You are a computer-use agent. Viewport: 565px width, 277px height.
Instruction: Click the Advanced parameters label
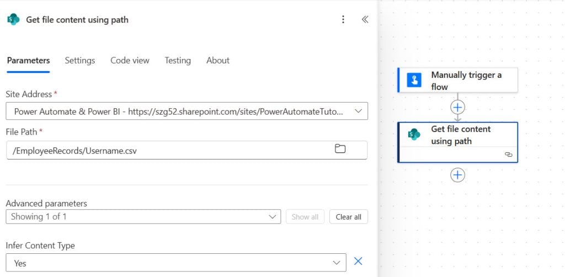[x=46, y=204]
